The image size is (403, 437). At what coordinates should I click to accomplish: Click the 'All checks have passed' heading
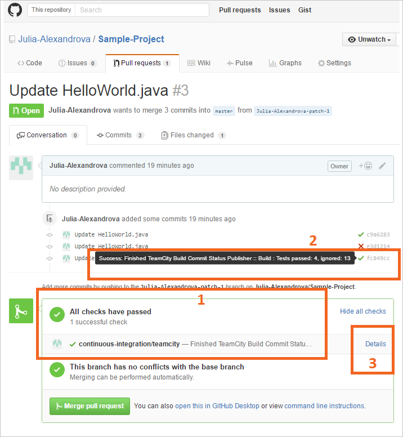coord(110,311)
